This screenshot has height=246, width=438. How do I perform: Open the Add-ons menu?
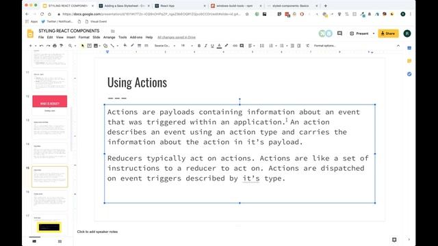click(x=136, y=38)
